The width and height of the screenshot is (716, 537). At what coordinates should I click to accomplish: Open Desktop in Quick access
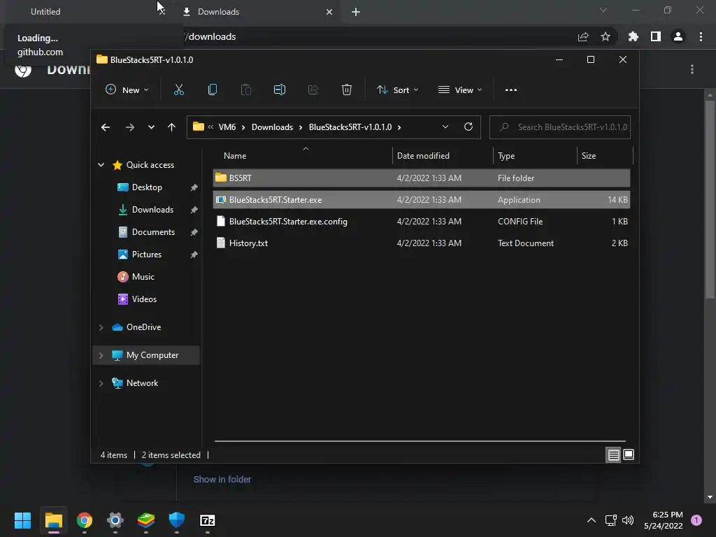(147, 187)
